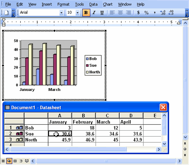Click the datasheet horizontal scrollbar thumb

[69, 150]
